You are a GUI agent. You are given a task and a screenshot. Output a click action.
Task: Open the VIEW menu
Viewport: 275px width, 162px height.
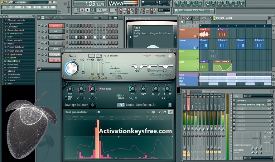point(29,7)
